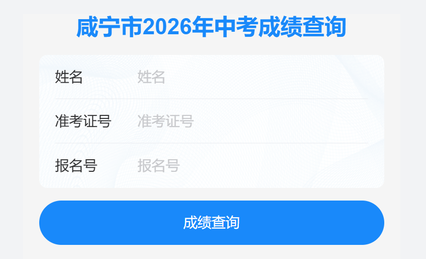Click the rounded right end of the query button
This screenshot has width=426, height=259.
coord(372,223)
